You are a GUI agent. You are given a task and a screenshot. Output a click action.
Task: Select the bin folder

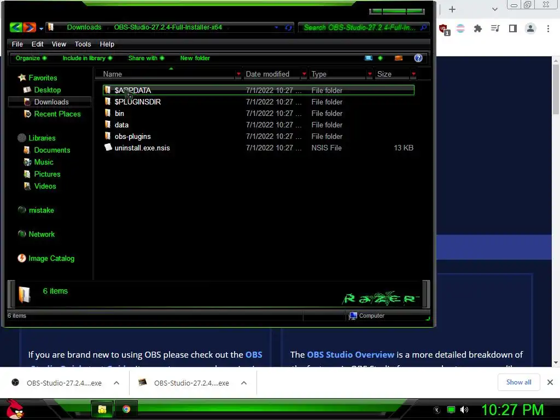pyautogui.click(x=259, y=113)
